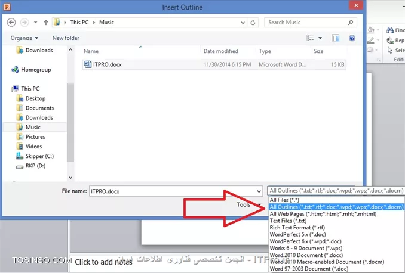Click the Replace icon in PowerPoint ribbon
Image resolution: width=405 pixels, height=273 pixels.
click(x=389, y=40)
